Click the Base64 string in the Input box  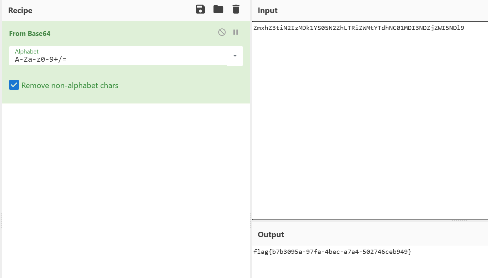[x=358, y=28]
